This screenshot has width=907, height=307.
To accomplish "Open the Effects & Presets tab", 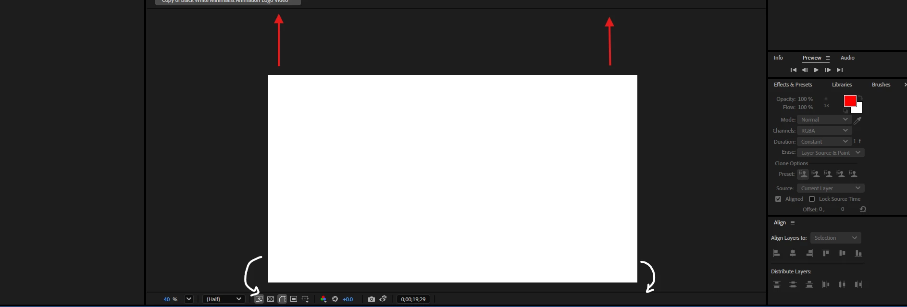I will [x=793, y=85].
